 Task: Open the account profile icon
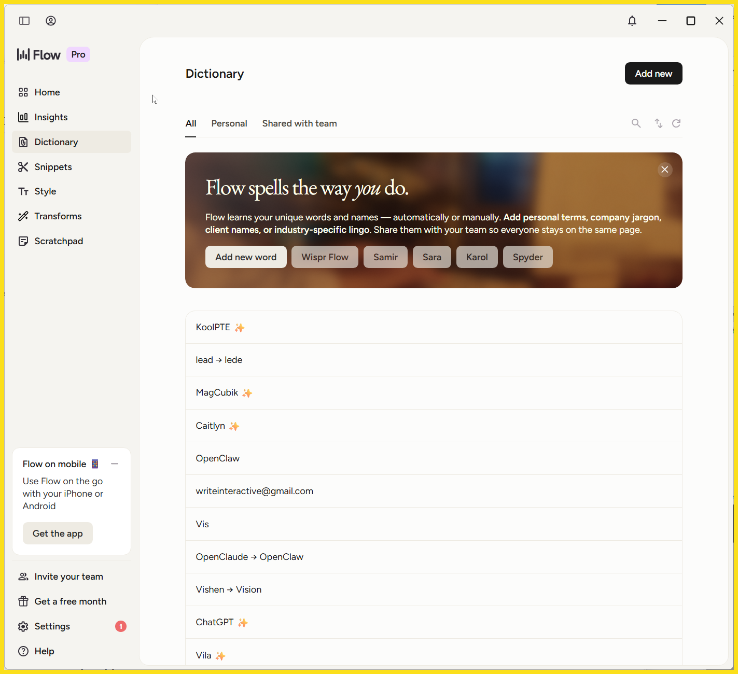pyautogui.click(x=51, y=21)
